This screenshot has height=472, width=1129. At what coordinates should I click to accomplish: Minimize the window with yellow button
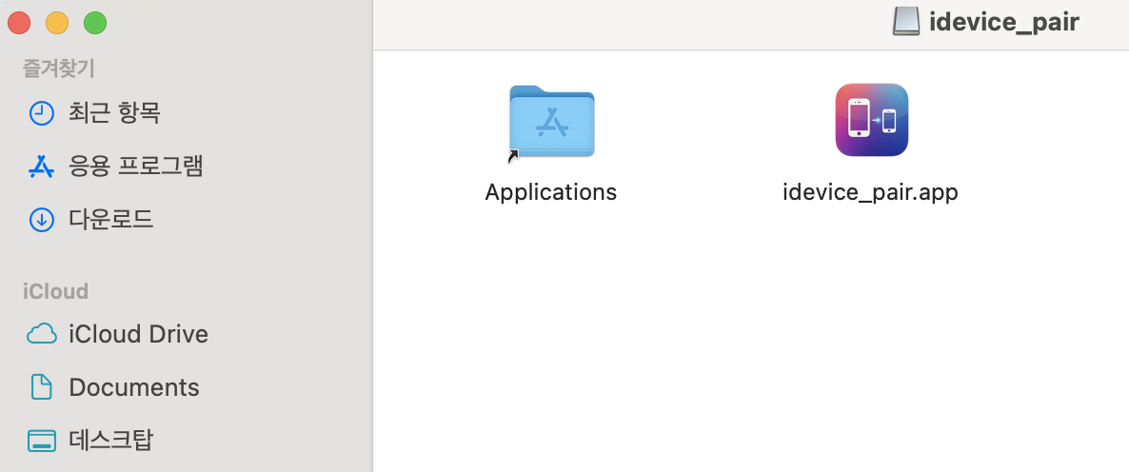[x=57, y=23]
